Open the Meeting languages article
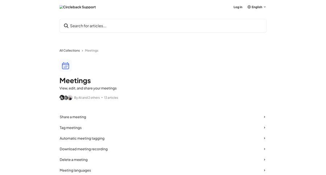This screenshot has width=326, height=175. pyautogui.click(x=75, y=170)
